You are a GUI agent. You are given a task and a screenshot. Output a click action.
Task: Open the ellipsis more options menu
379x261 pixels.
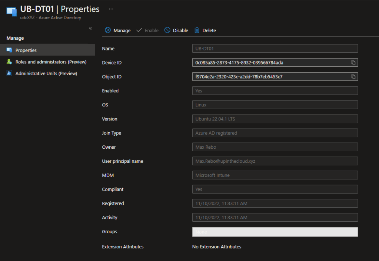coord(111,9)
